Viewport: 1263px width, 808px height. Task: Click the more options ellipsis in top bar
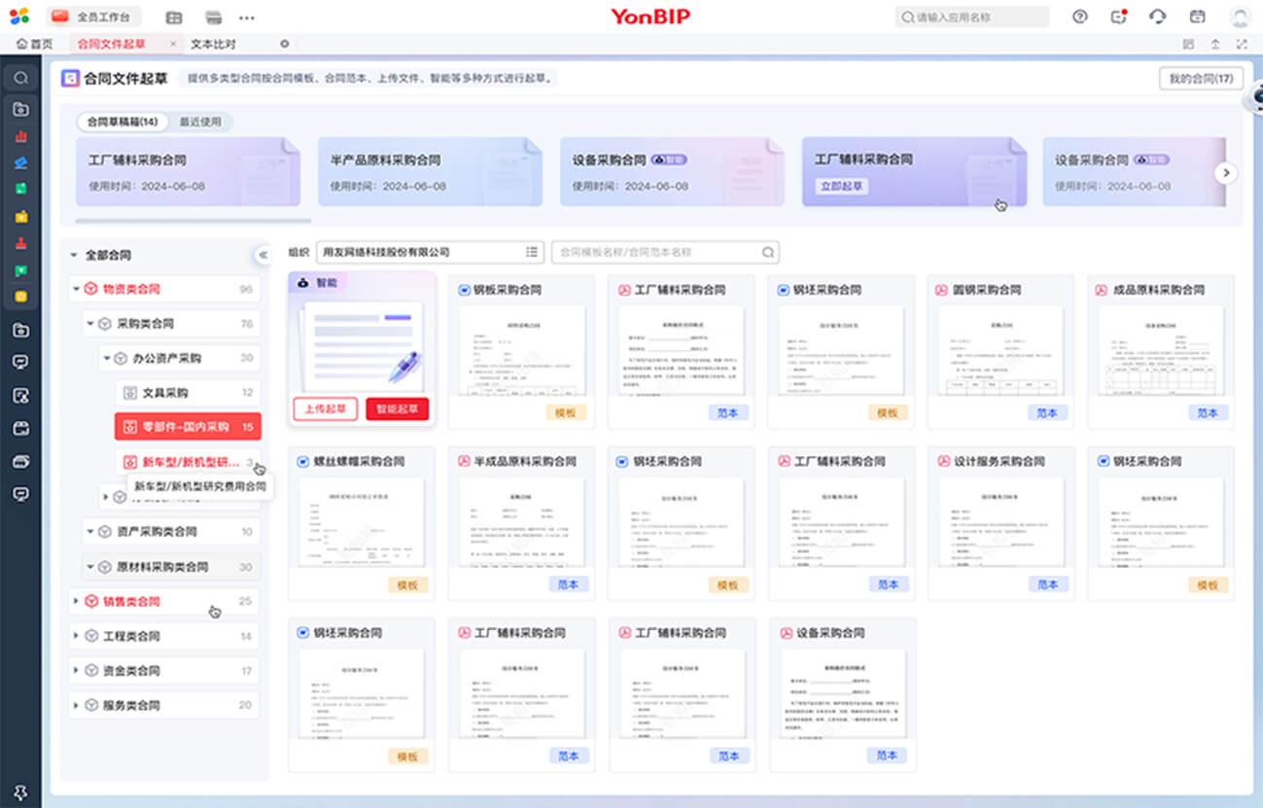246,18
